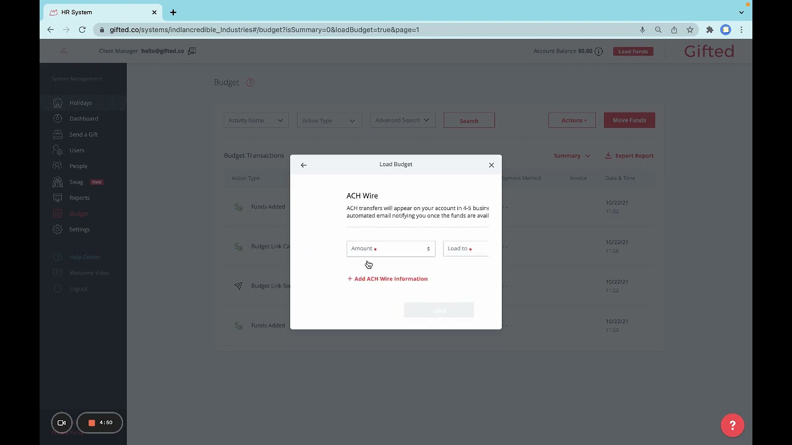Open a new browser tab

tap(173, 12)
